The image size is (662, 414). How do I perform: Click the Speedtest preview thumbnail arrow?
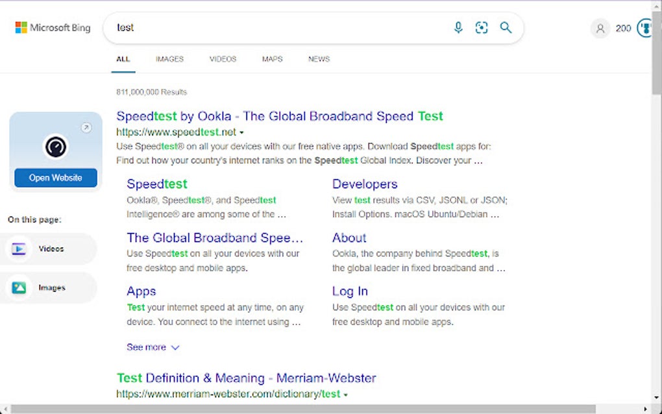point(86,127)
